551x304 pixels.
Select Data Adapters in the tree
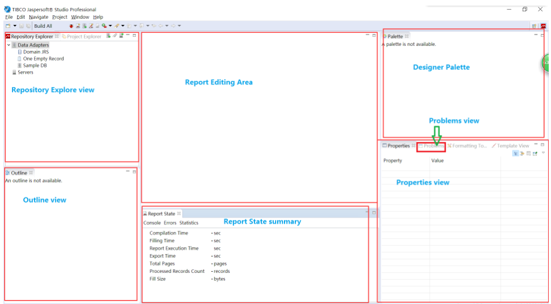click(x=30, y=45)
